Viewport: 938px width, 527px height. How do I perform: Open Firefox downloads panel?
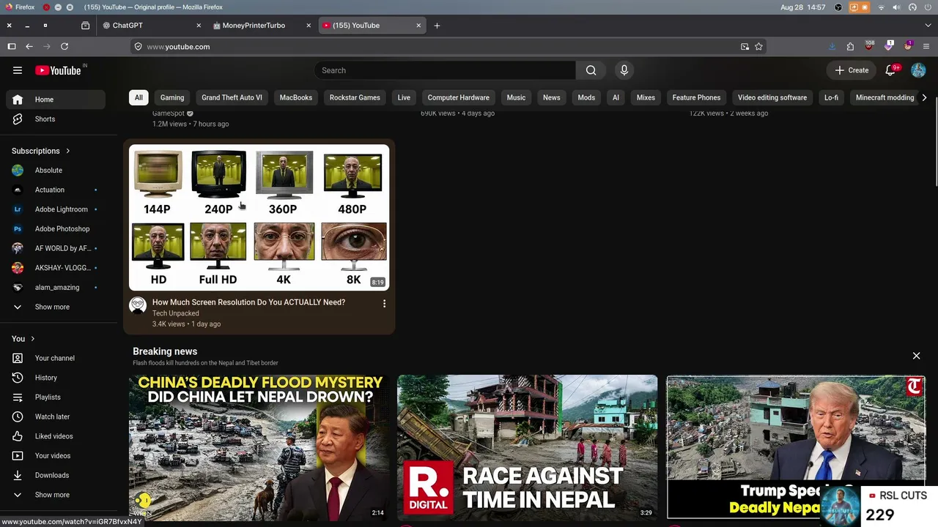tap(832, 46)
